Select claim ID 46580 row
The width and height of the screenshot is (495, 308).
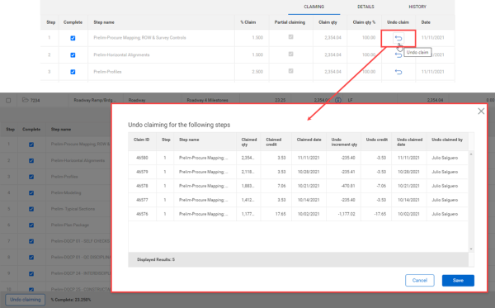click(x=298, y=158)
